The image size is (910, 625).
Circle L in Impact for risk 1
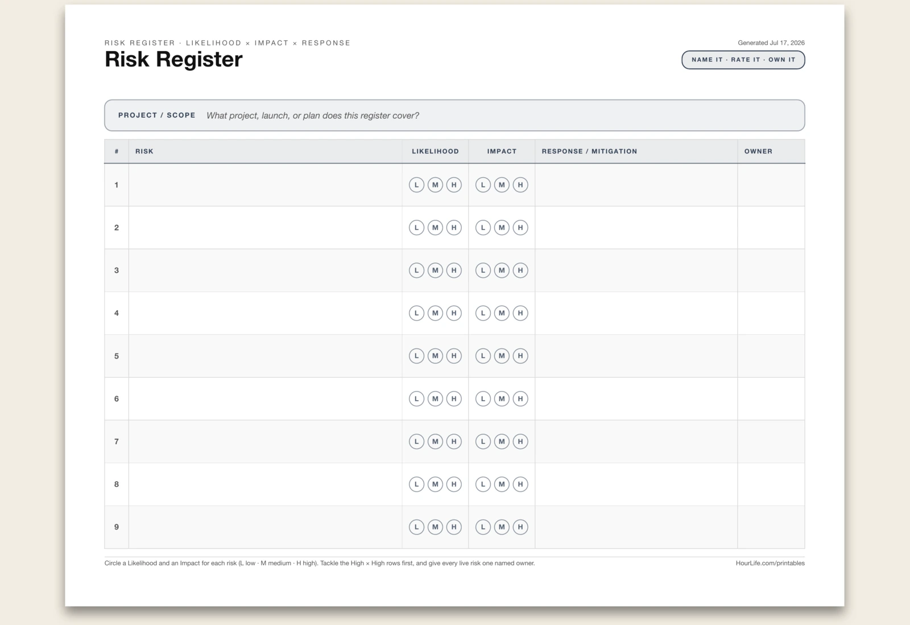coord(483,185)
